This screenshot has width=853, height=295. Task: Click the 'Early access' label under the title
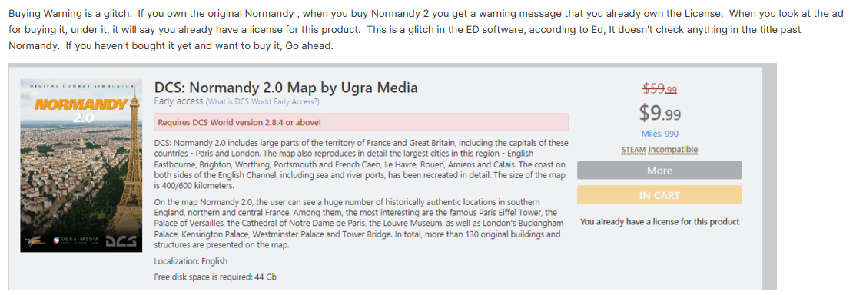[x=178, y=101]
